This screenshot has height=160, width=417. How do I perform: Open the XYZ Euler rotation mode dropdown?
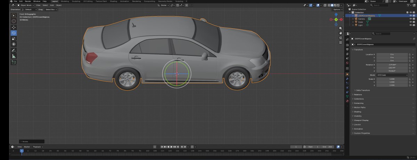pyautogui.click(x=392, y=75)
